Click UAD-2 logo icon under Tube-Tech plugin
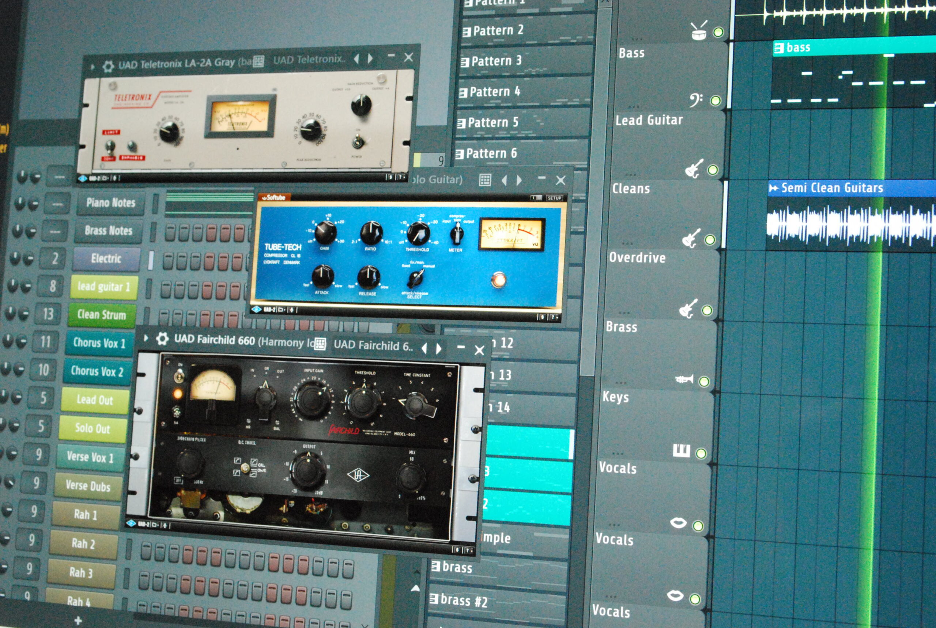This screenshot has height=628, width=936. [x=256, y=309]
